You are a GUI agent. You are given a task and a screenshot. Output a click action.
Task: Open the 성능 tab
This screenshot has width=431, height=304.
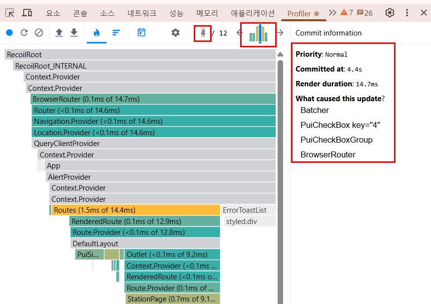176,13
